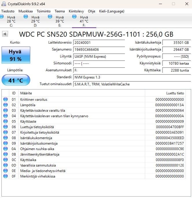Click status orb for Ohjaimen ruuhka-aika

click(5, 149)
